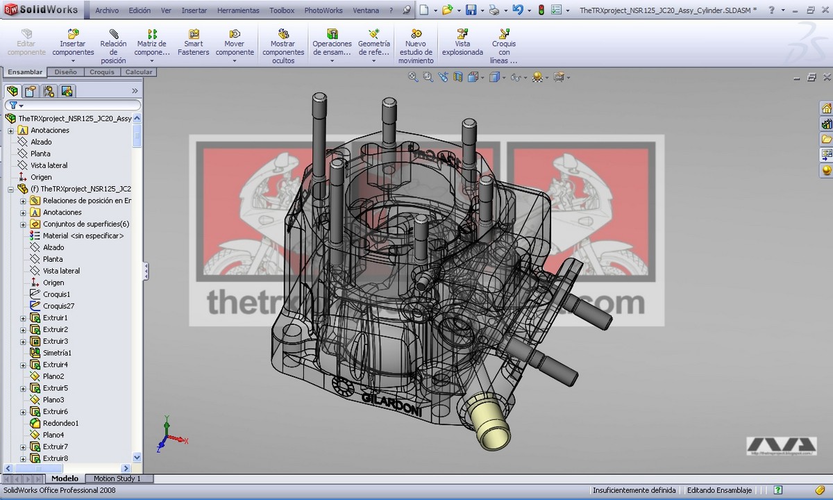Select Material <sin especificar> item
The height and width of the screenshot is (500, 833).
[x=78, y=236]
